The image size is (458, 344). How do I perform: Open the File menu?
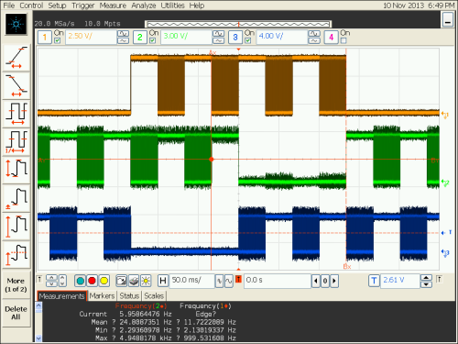tap(9, 6)
